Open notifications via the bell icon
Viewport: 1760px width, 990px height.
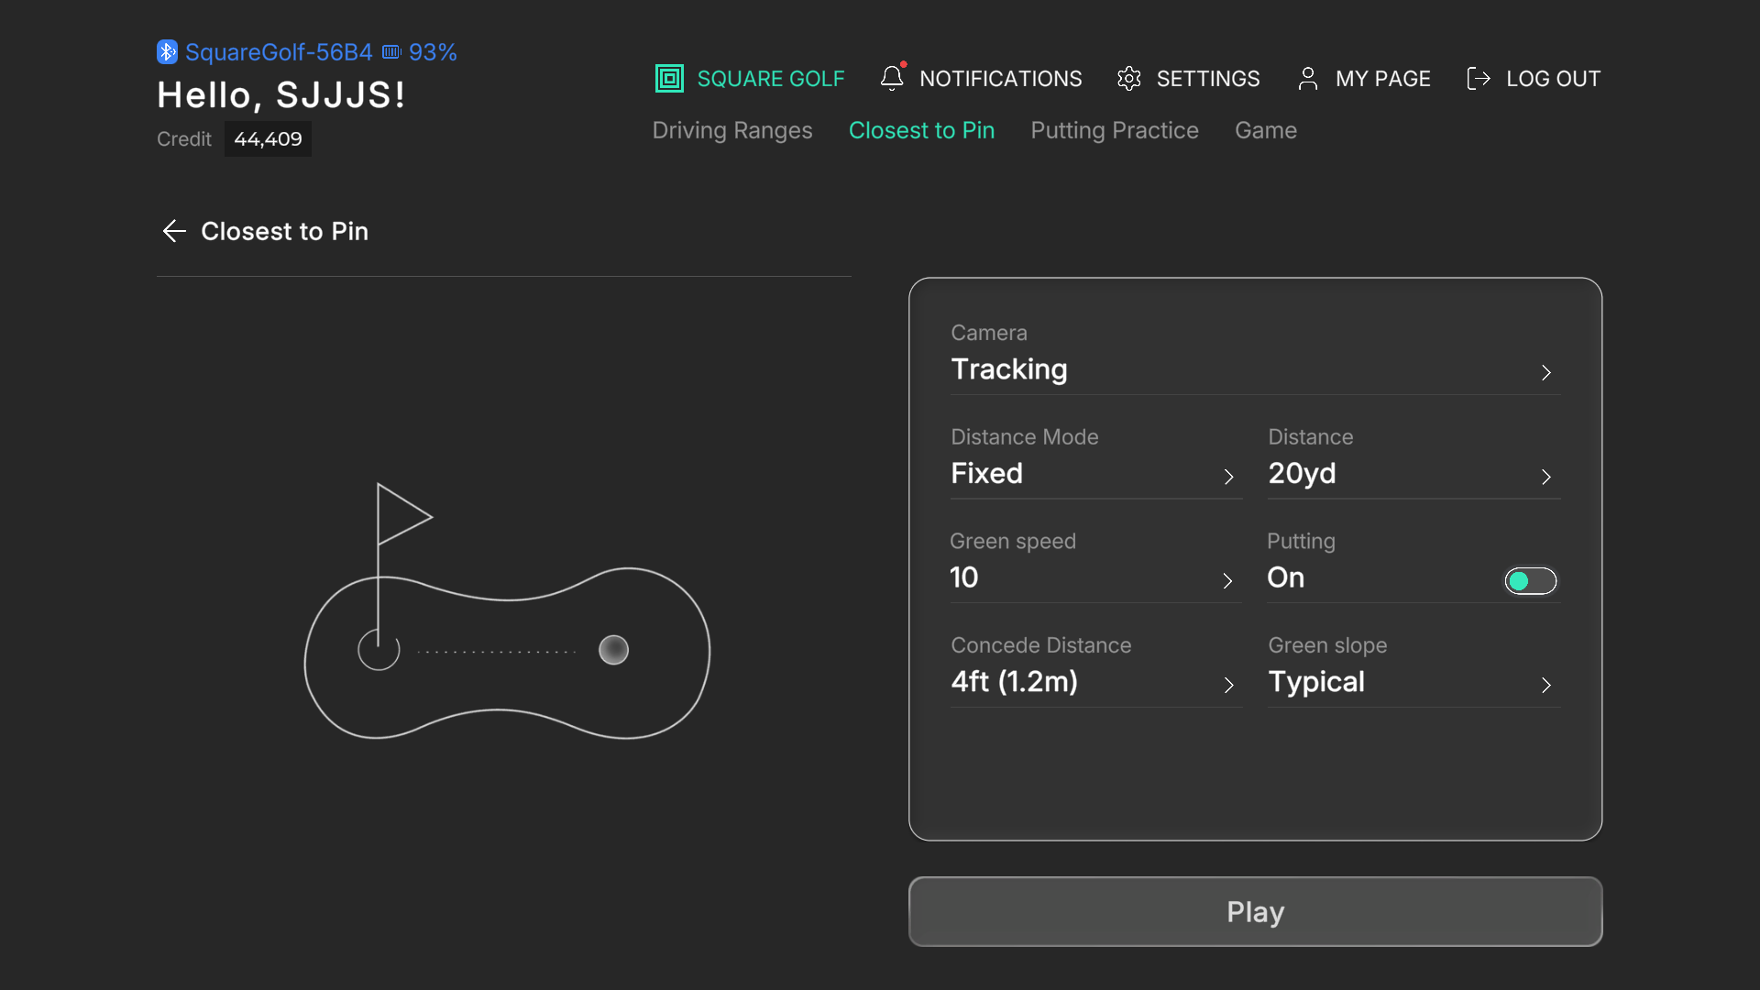[x=892, y=78]
